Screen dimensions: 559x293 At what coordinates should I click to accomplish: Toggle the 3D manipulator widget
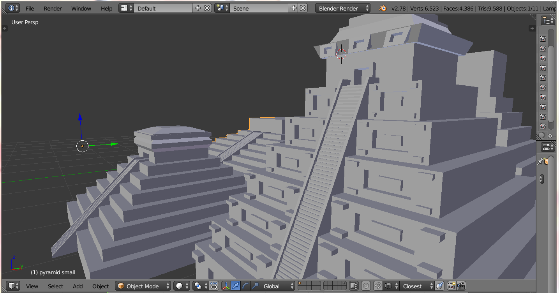coord(226,286)
